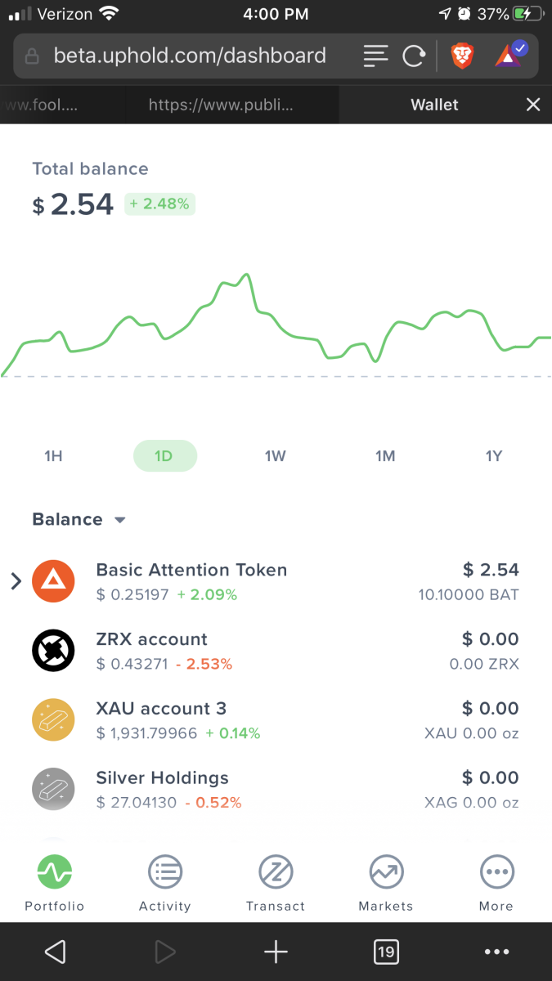552x981 pixels.
Task: Switch chart to 1W range
Action: 276,455
